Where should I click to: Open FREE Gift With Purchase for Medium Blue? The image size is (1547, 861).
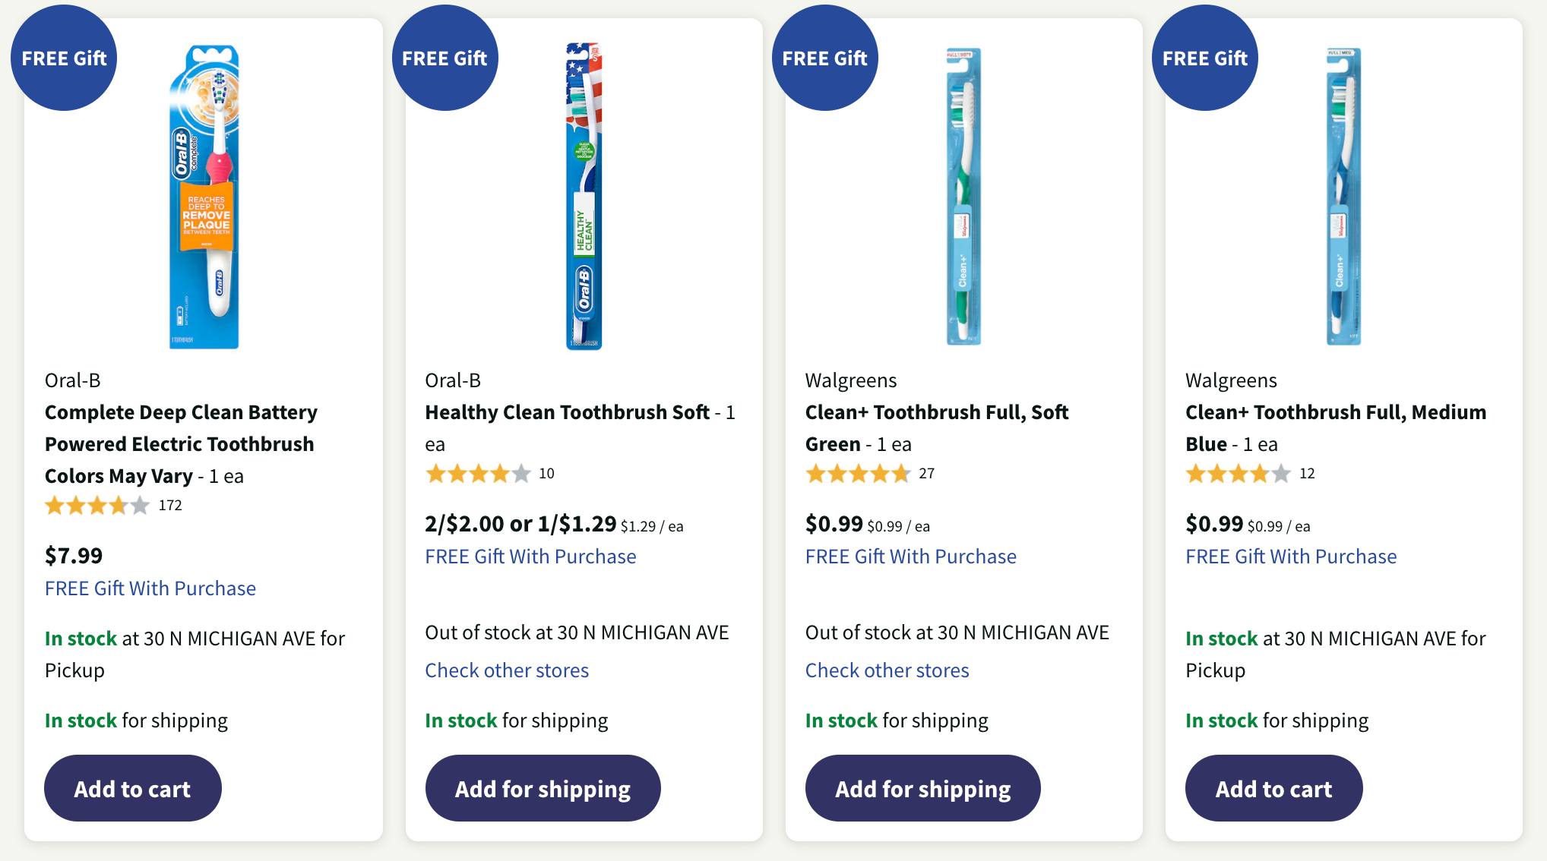click(x=1291, y=557)
